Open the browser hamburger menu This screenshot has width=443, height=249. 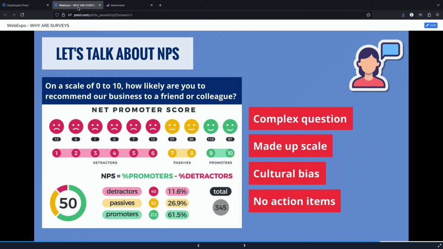pos(438,15)
